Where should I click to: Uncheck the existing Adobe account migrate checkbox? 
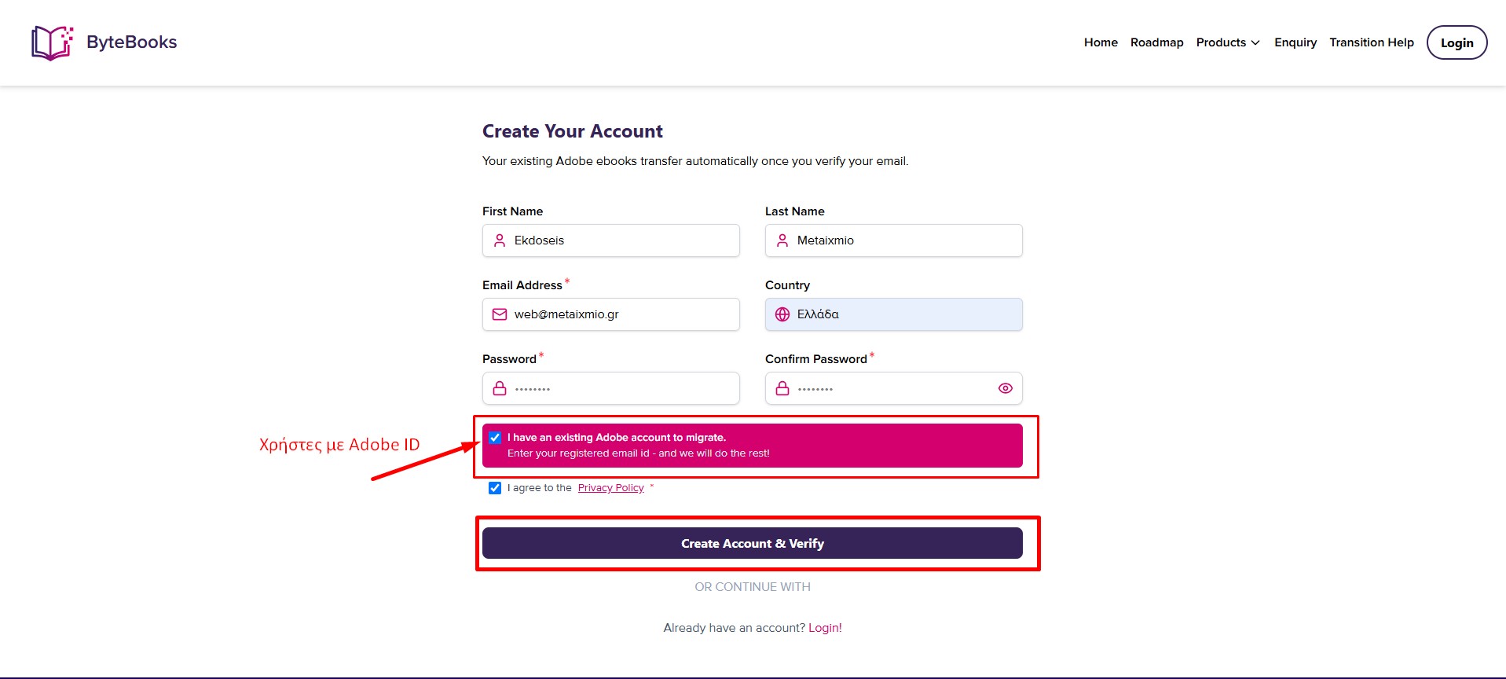click(495, 438)
